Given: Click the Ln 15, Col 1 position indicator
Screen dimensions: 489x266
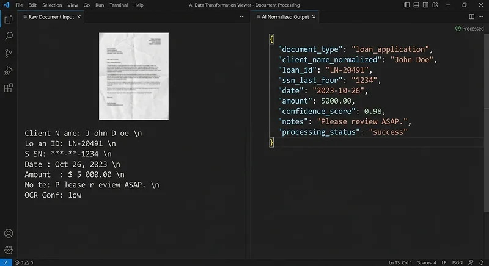Looking at the screenshot, I should pos(400,262).
